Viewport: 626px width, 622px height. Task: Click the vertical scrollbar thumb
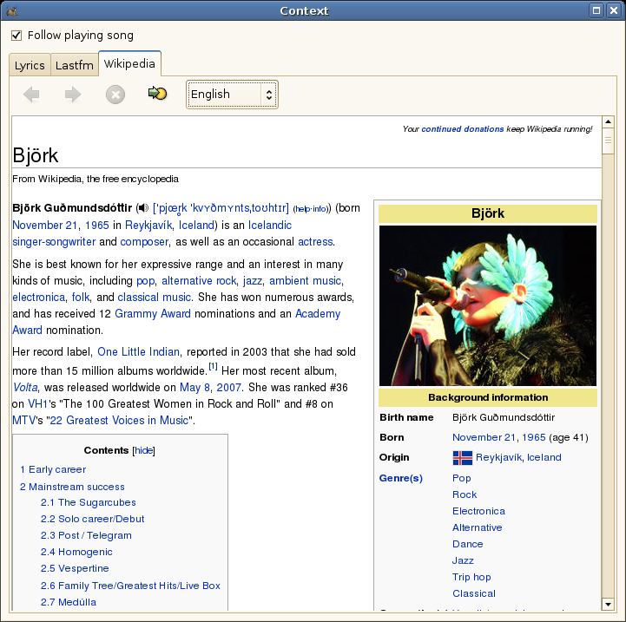pos(608,141)
